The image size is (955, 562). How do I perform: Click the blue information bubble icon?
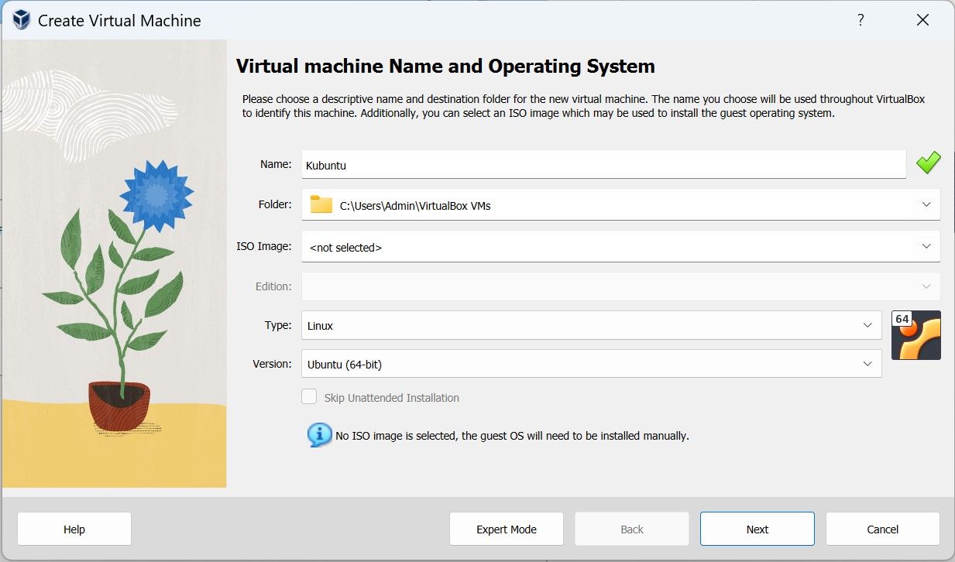pos(319,435)
